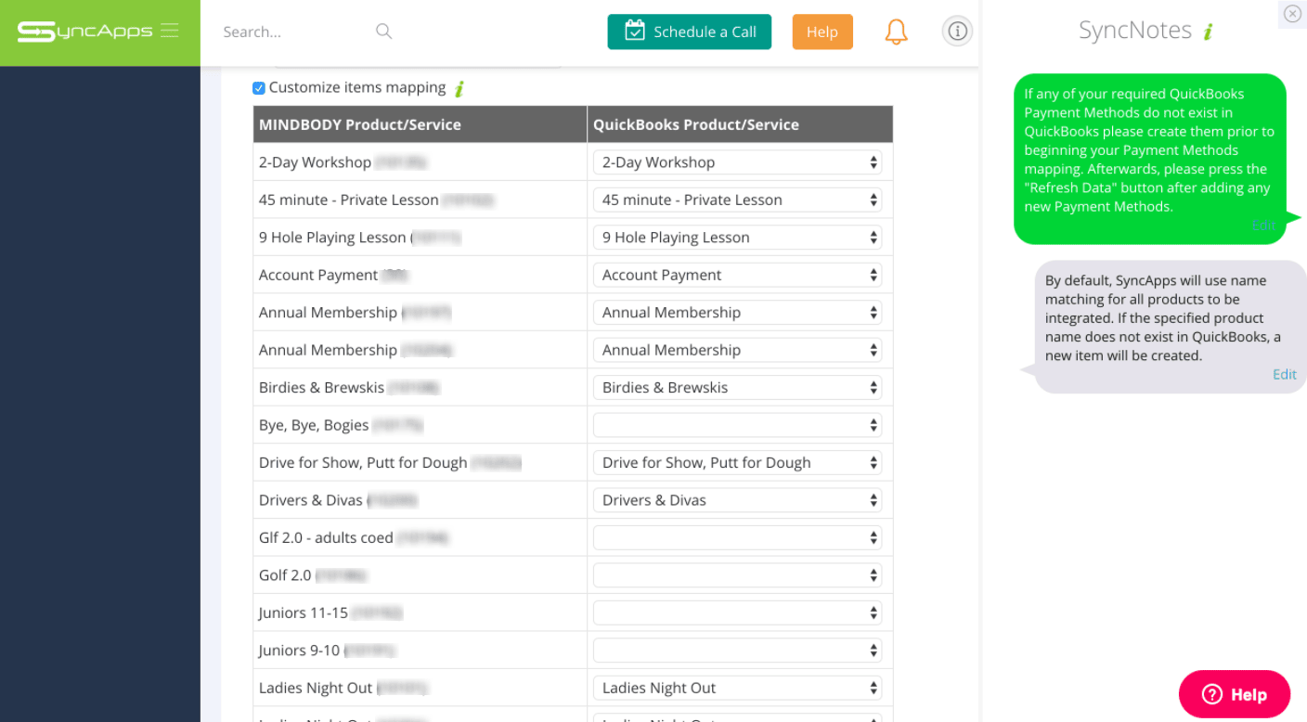Viewport: 1307px width, 722px height.
Task: Open the pink Help chat widget
Action: (1235, 694)
